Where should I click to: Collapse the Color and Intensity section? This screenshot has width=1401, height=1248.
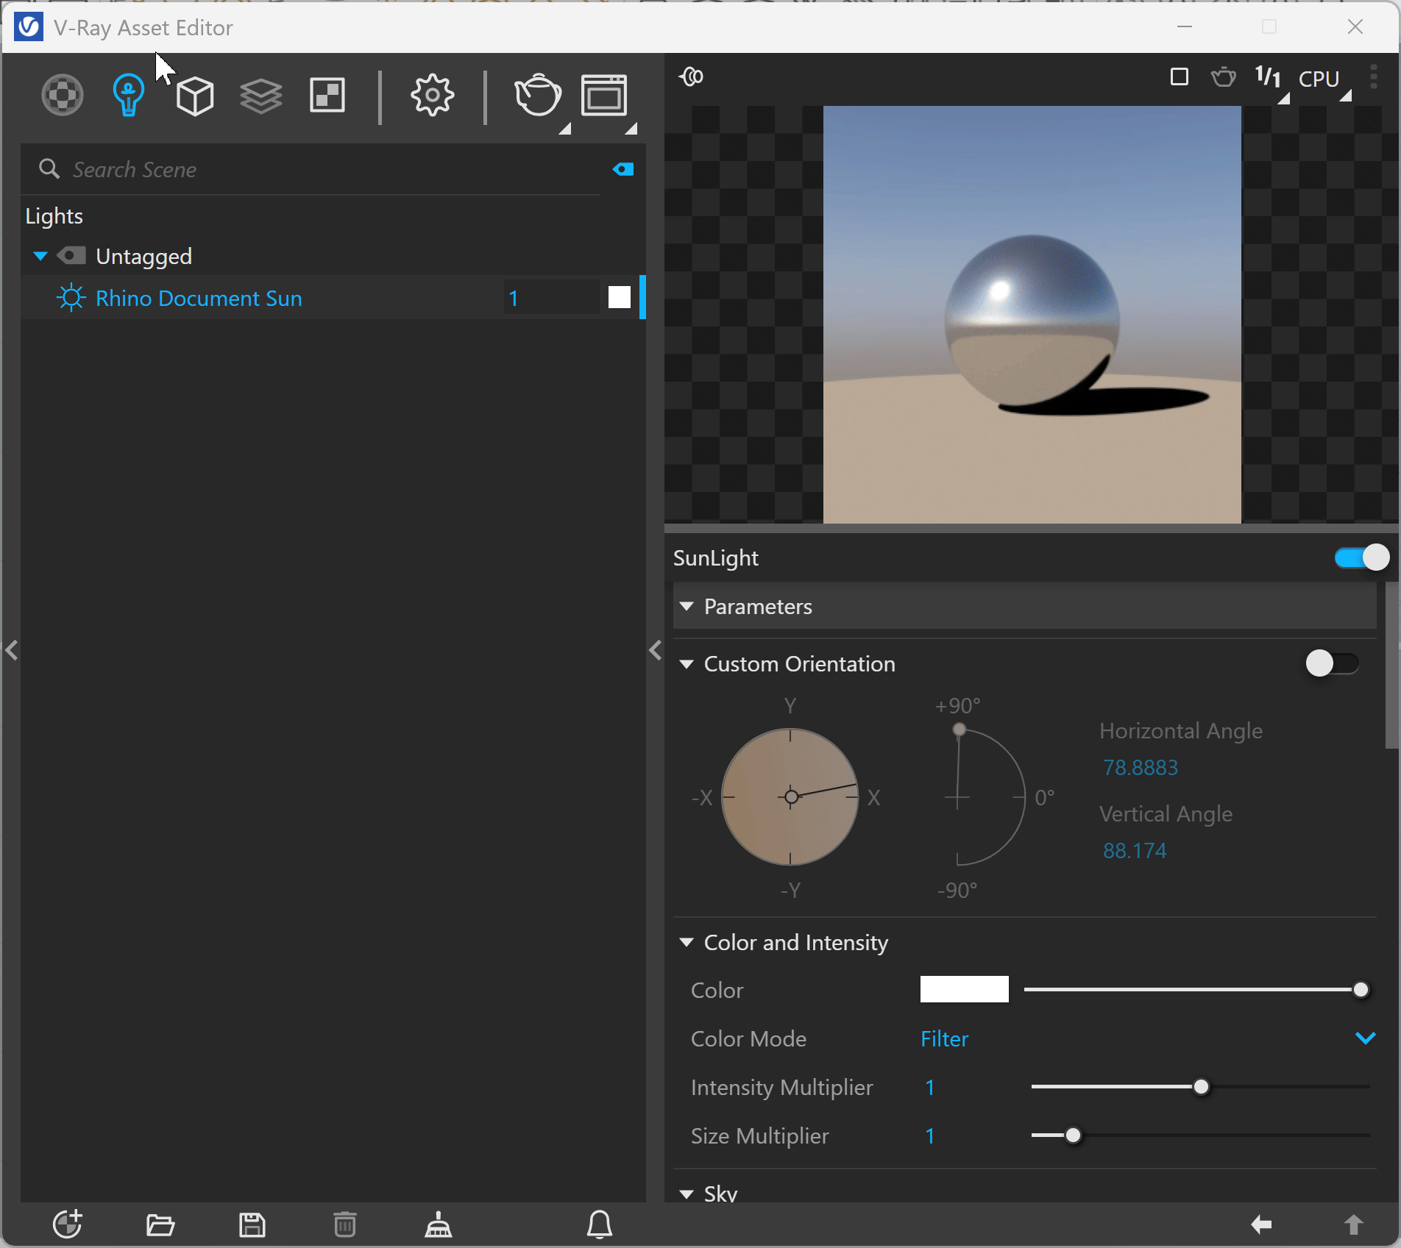tap(687, 943)
